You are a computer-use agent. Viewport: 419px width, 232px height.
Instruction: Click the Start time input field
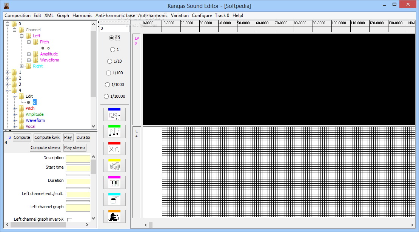[78, 168]
